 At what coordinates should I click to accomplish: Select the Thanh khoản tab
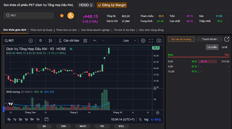pyautogui.click(x=209, y=39)
